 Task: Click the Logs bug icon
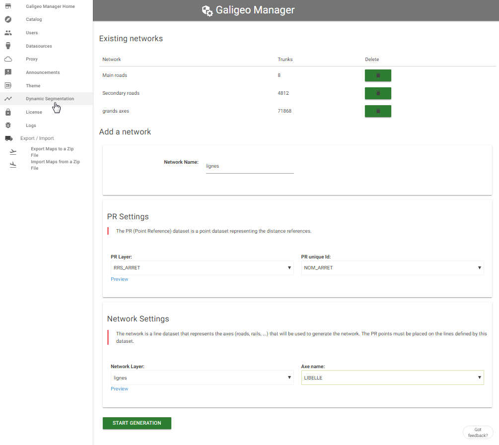[8, 126]
